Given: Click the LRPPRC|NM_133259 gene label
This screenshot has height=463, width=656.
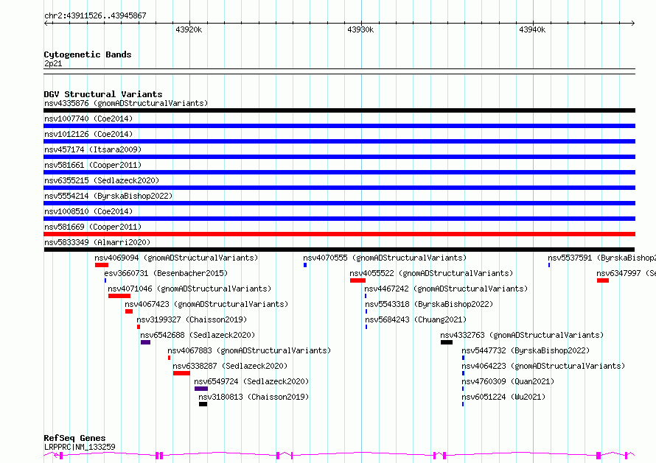Looking at the screenshot, I should coord(80,447).
